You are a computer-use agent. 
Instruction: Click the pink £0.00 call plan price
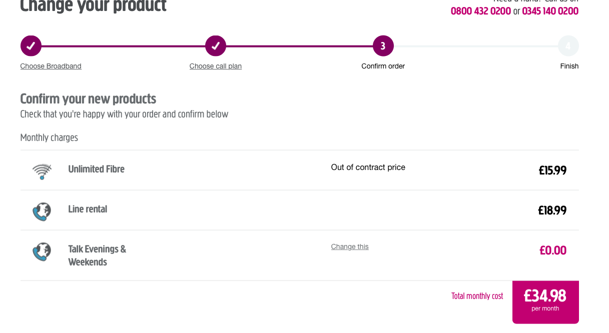tap(553, 250)
